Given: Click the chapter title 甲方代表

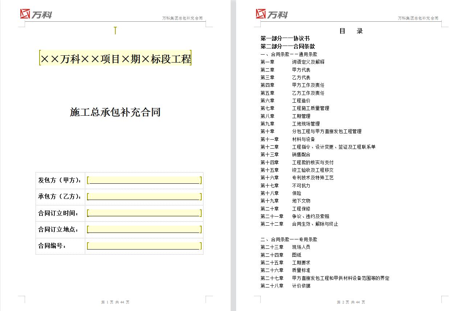Looking at the screenshot, I should (301, 70).
